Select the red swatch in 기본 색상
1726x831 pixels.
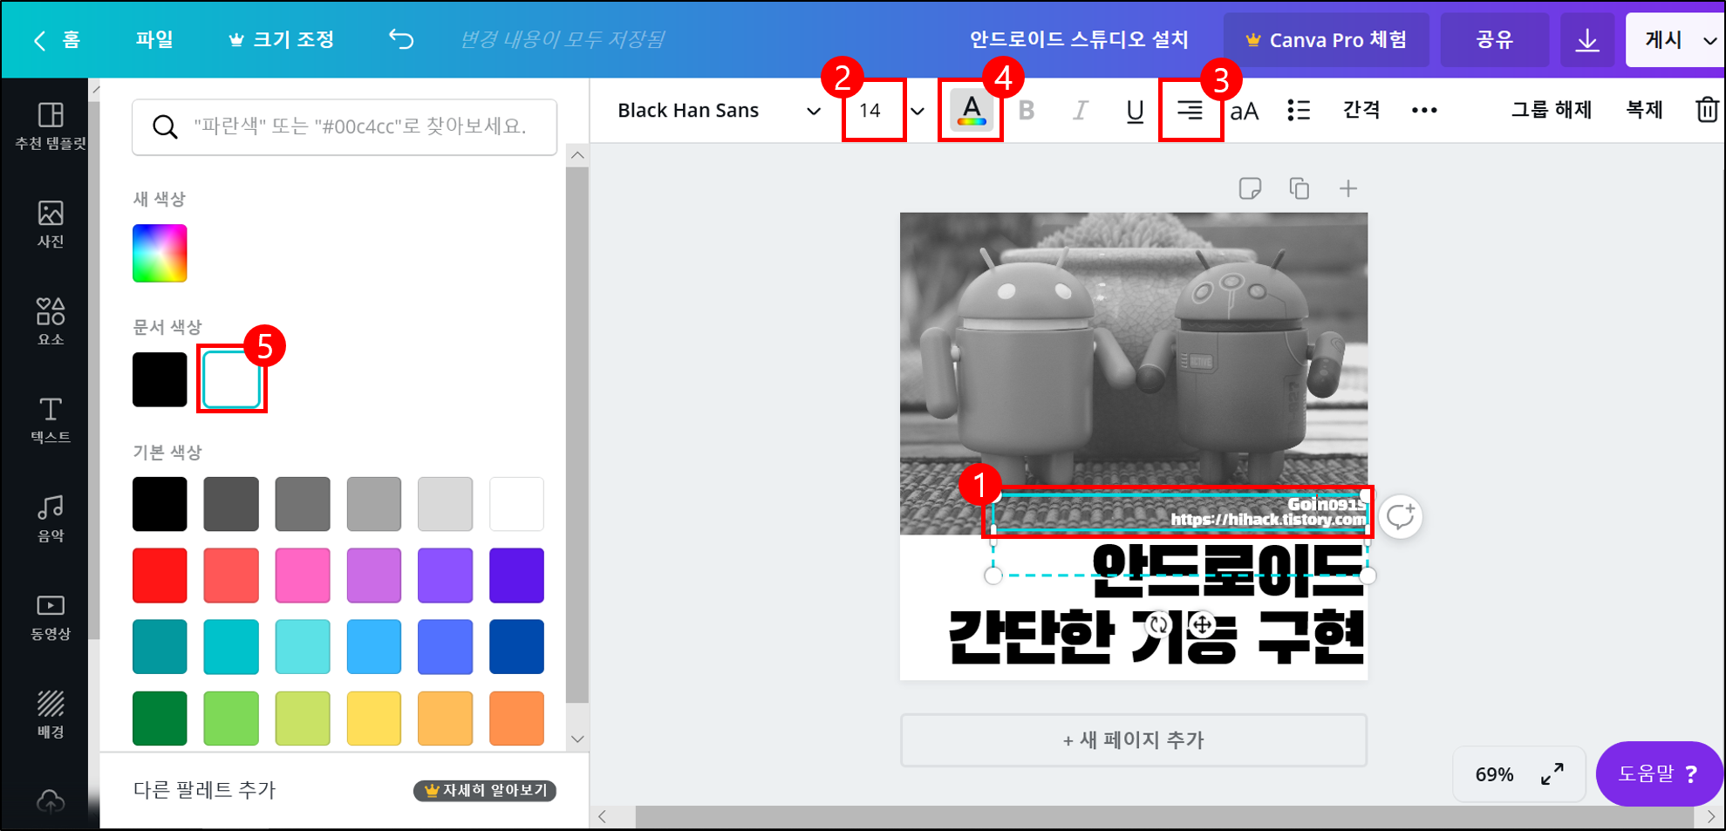(160, 575)
